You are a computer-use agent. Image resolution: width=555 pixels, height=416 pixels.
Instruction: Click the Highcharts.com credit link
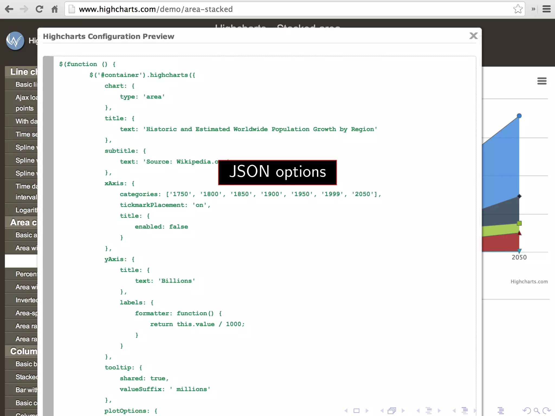point(529,282)
